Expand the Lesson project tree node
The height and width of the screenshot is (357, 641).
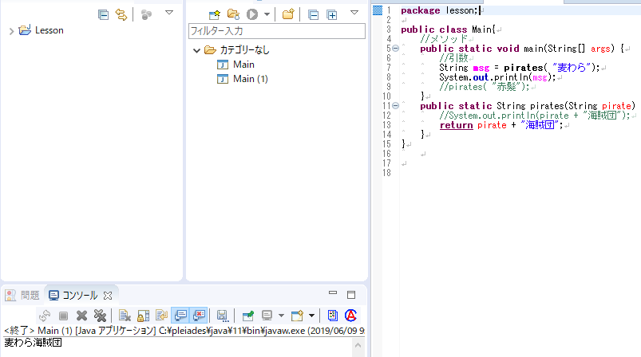(x=11, y=31)
